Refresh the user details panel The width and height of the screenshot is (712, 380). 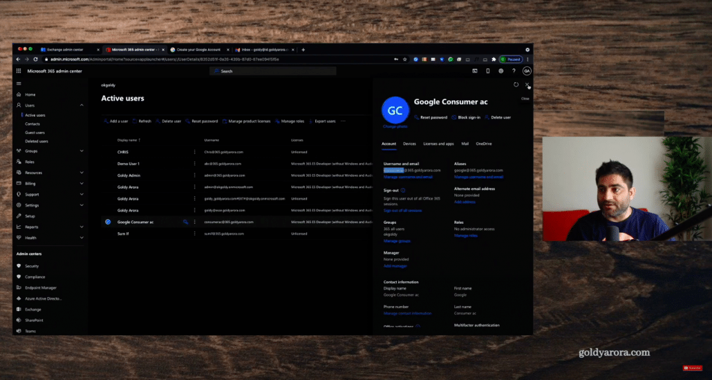[x=516, y=84]
